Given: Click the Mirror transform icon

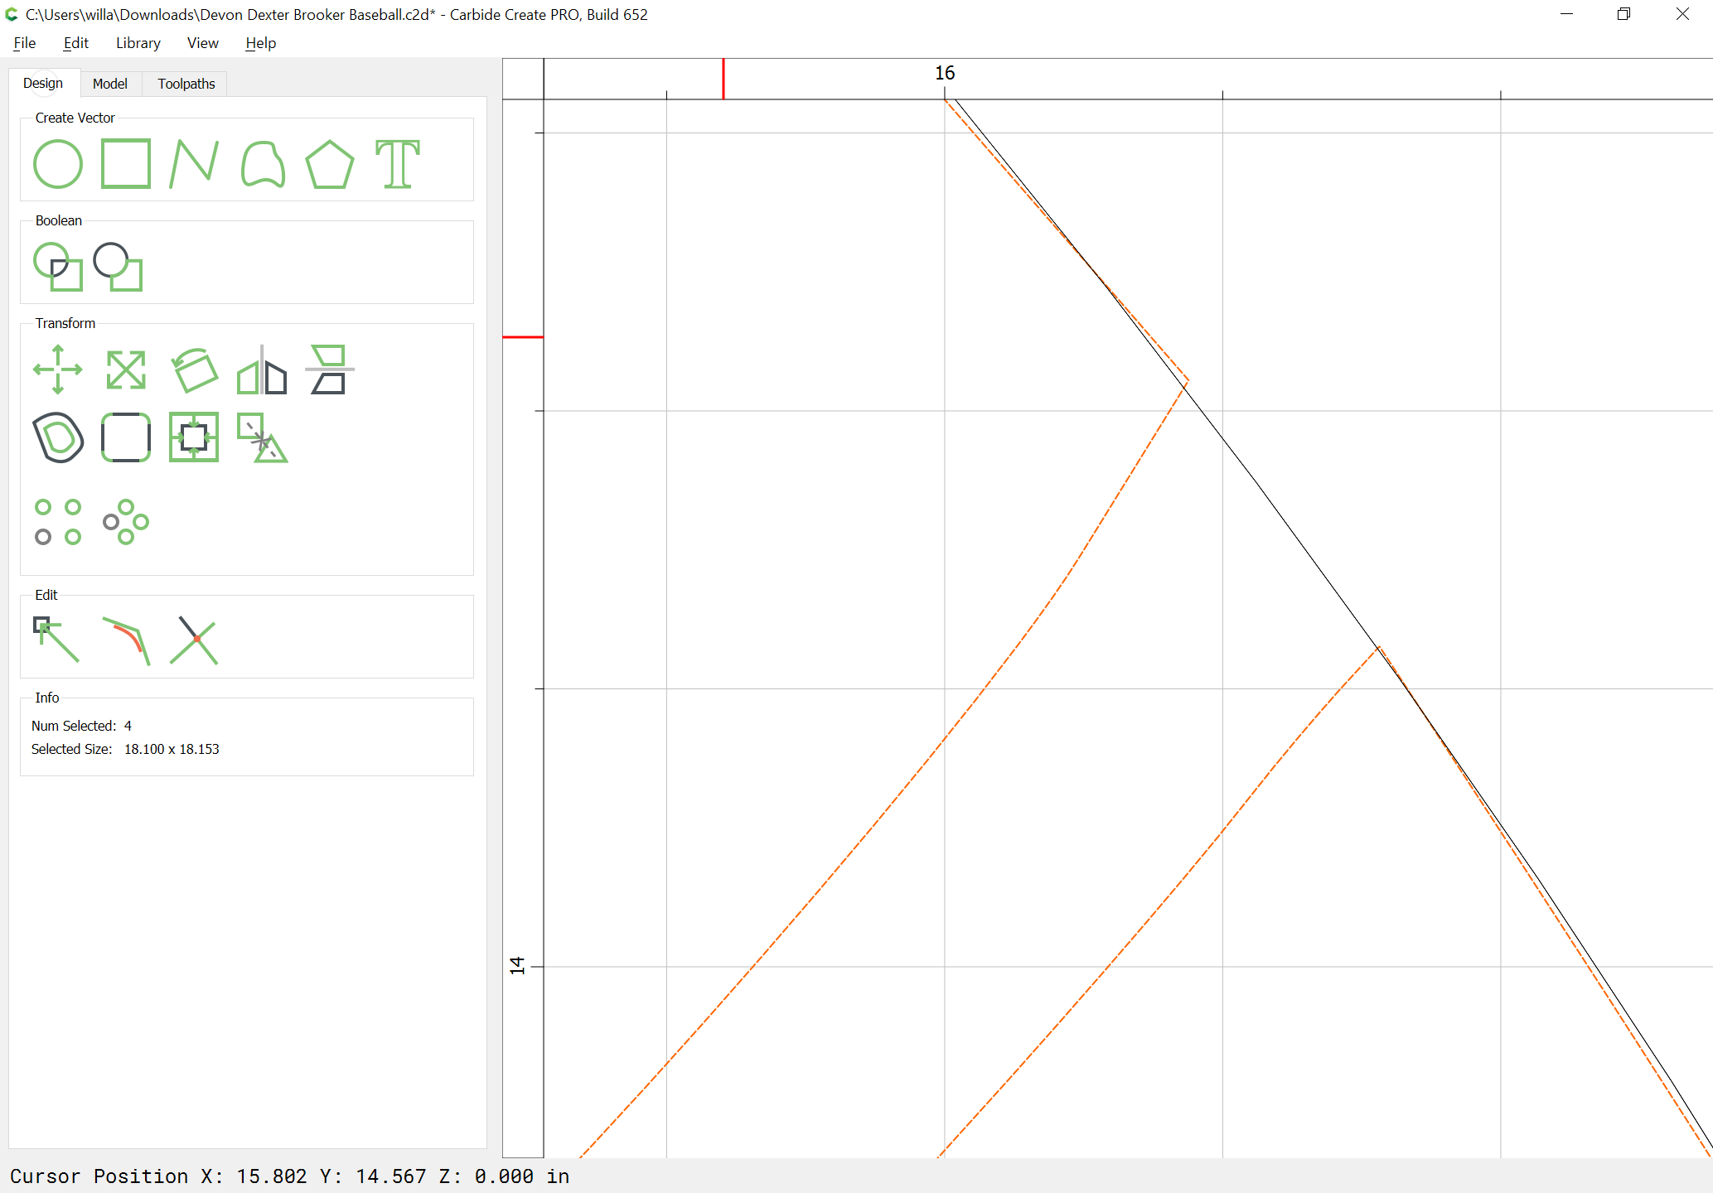Looking at the screenshot, I should pos(262,369).
